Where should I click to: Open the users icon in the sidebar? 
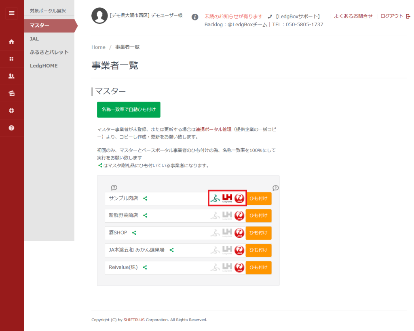click(x=11, y=76)
